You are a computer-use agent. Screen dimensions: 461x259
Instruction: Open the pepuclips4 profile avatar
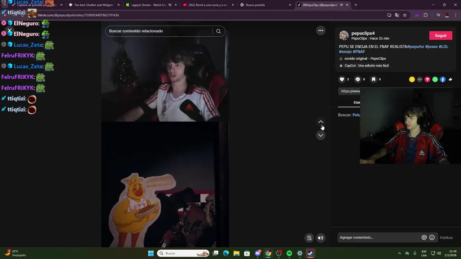pyautogui.click(x=344, y=36)
